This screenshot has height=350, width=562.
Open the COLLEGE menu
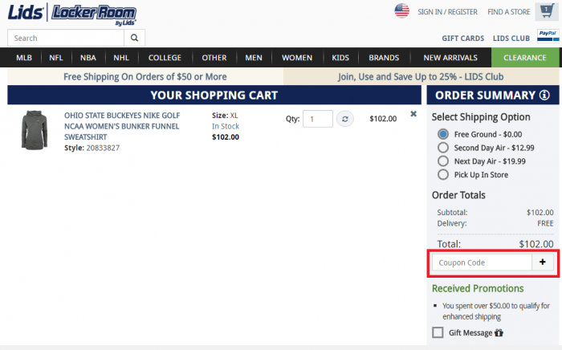(165, 58)
